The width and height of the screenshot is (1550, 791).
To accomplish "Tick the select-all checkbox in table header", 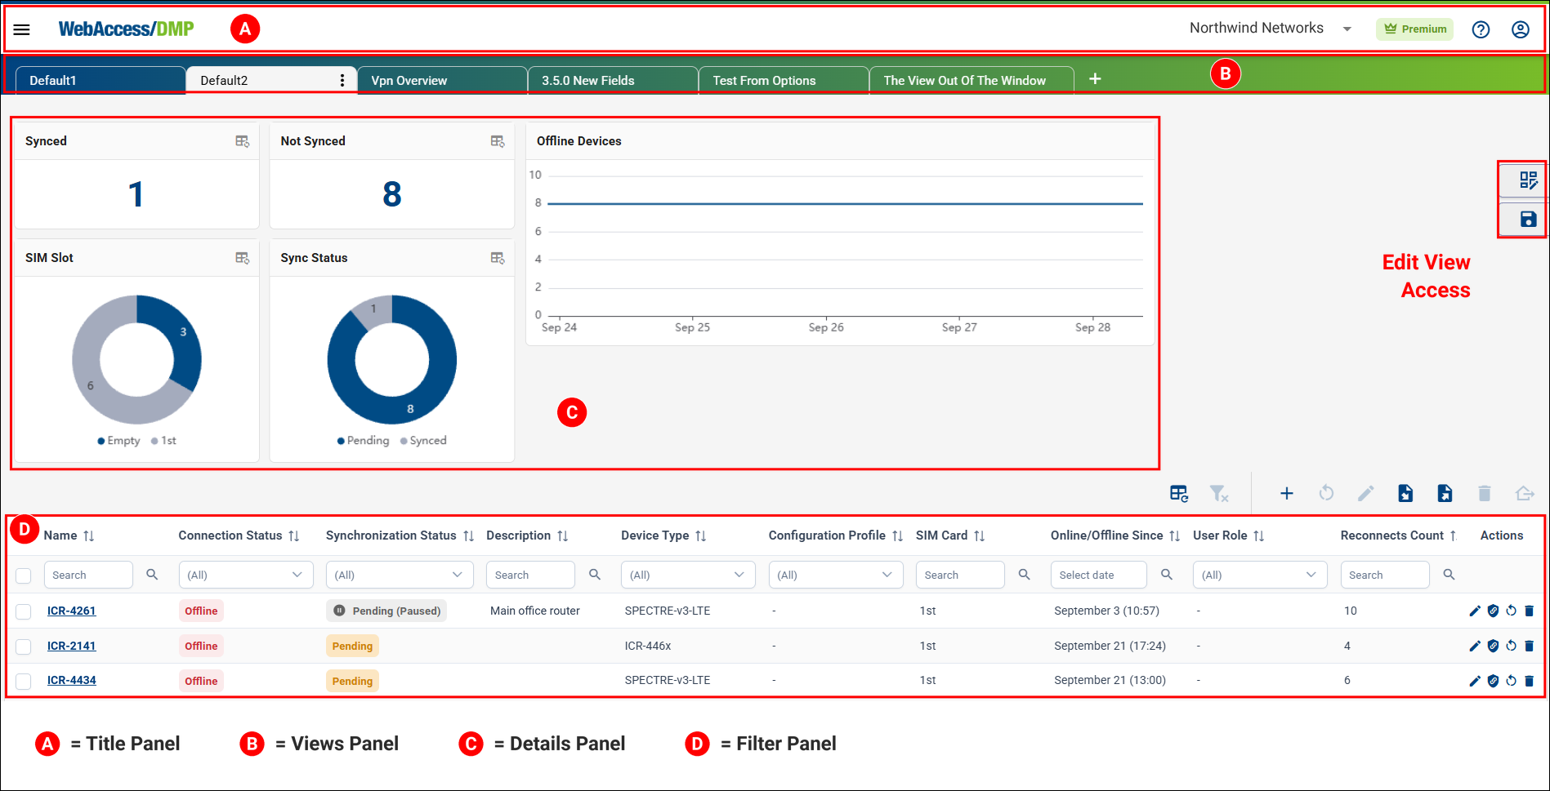I will (24, 575).
